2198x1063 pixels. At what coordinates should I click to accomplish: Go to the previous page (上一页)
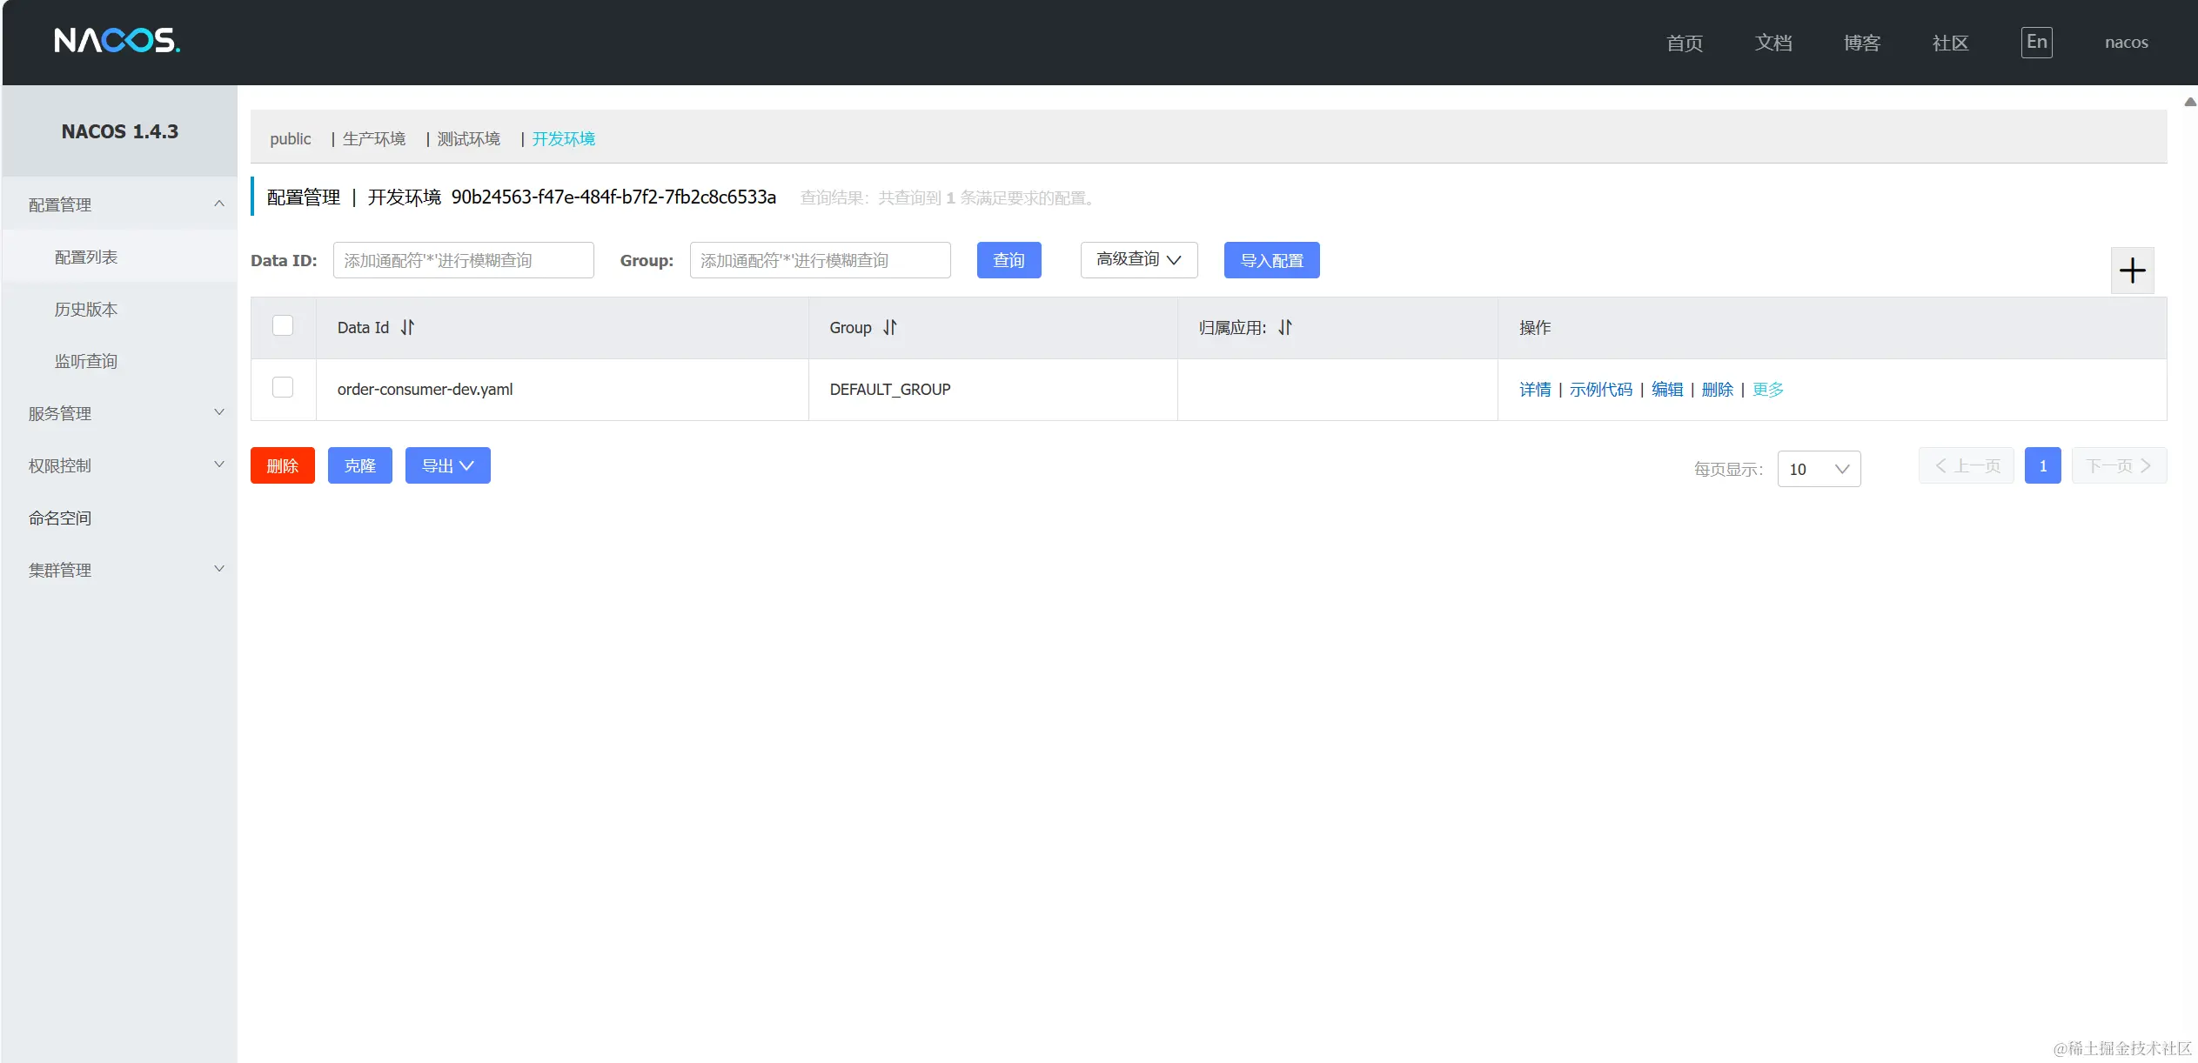1966,466
